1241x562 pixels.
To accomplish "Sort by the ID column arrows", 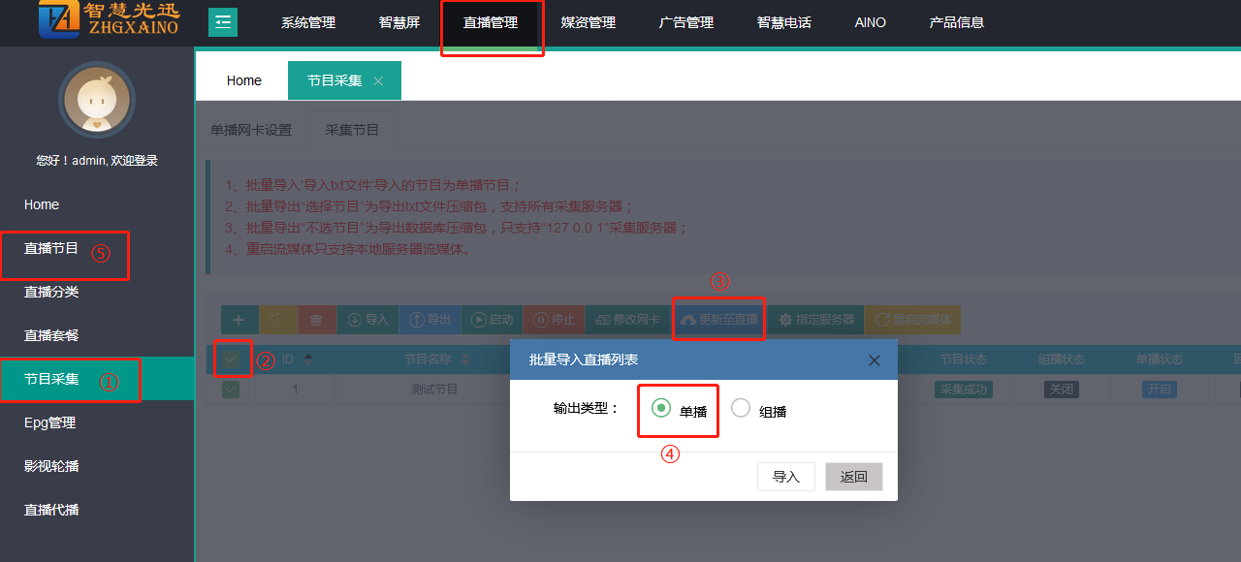I will click(x=308, y=359).
